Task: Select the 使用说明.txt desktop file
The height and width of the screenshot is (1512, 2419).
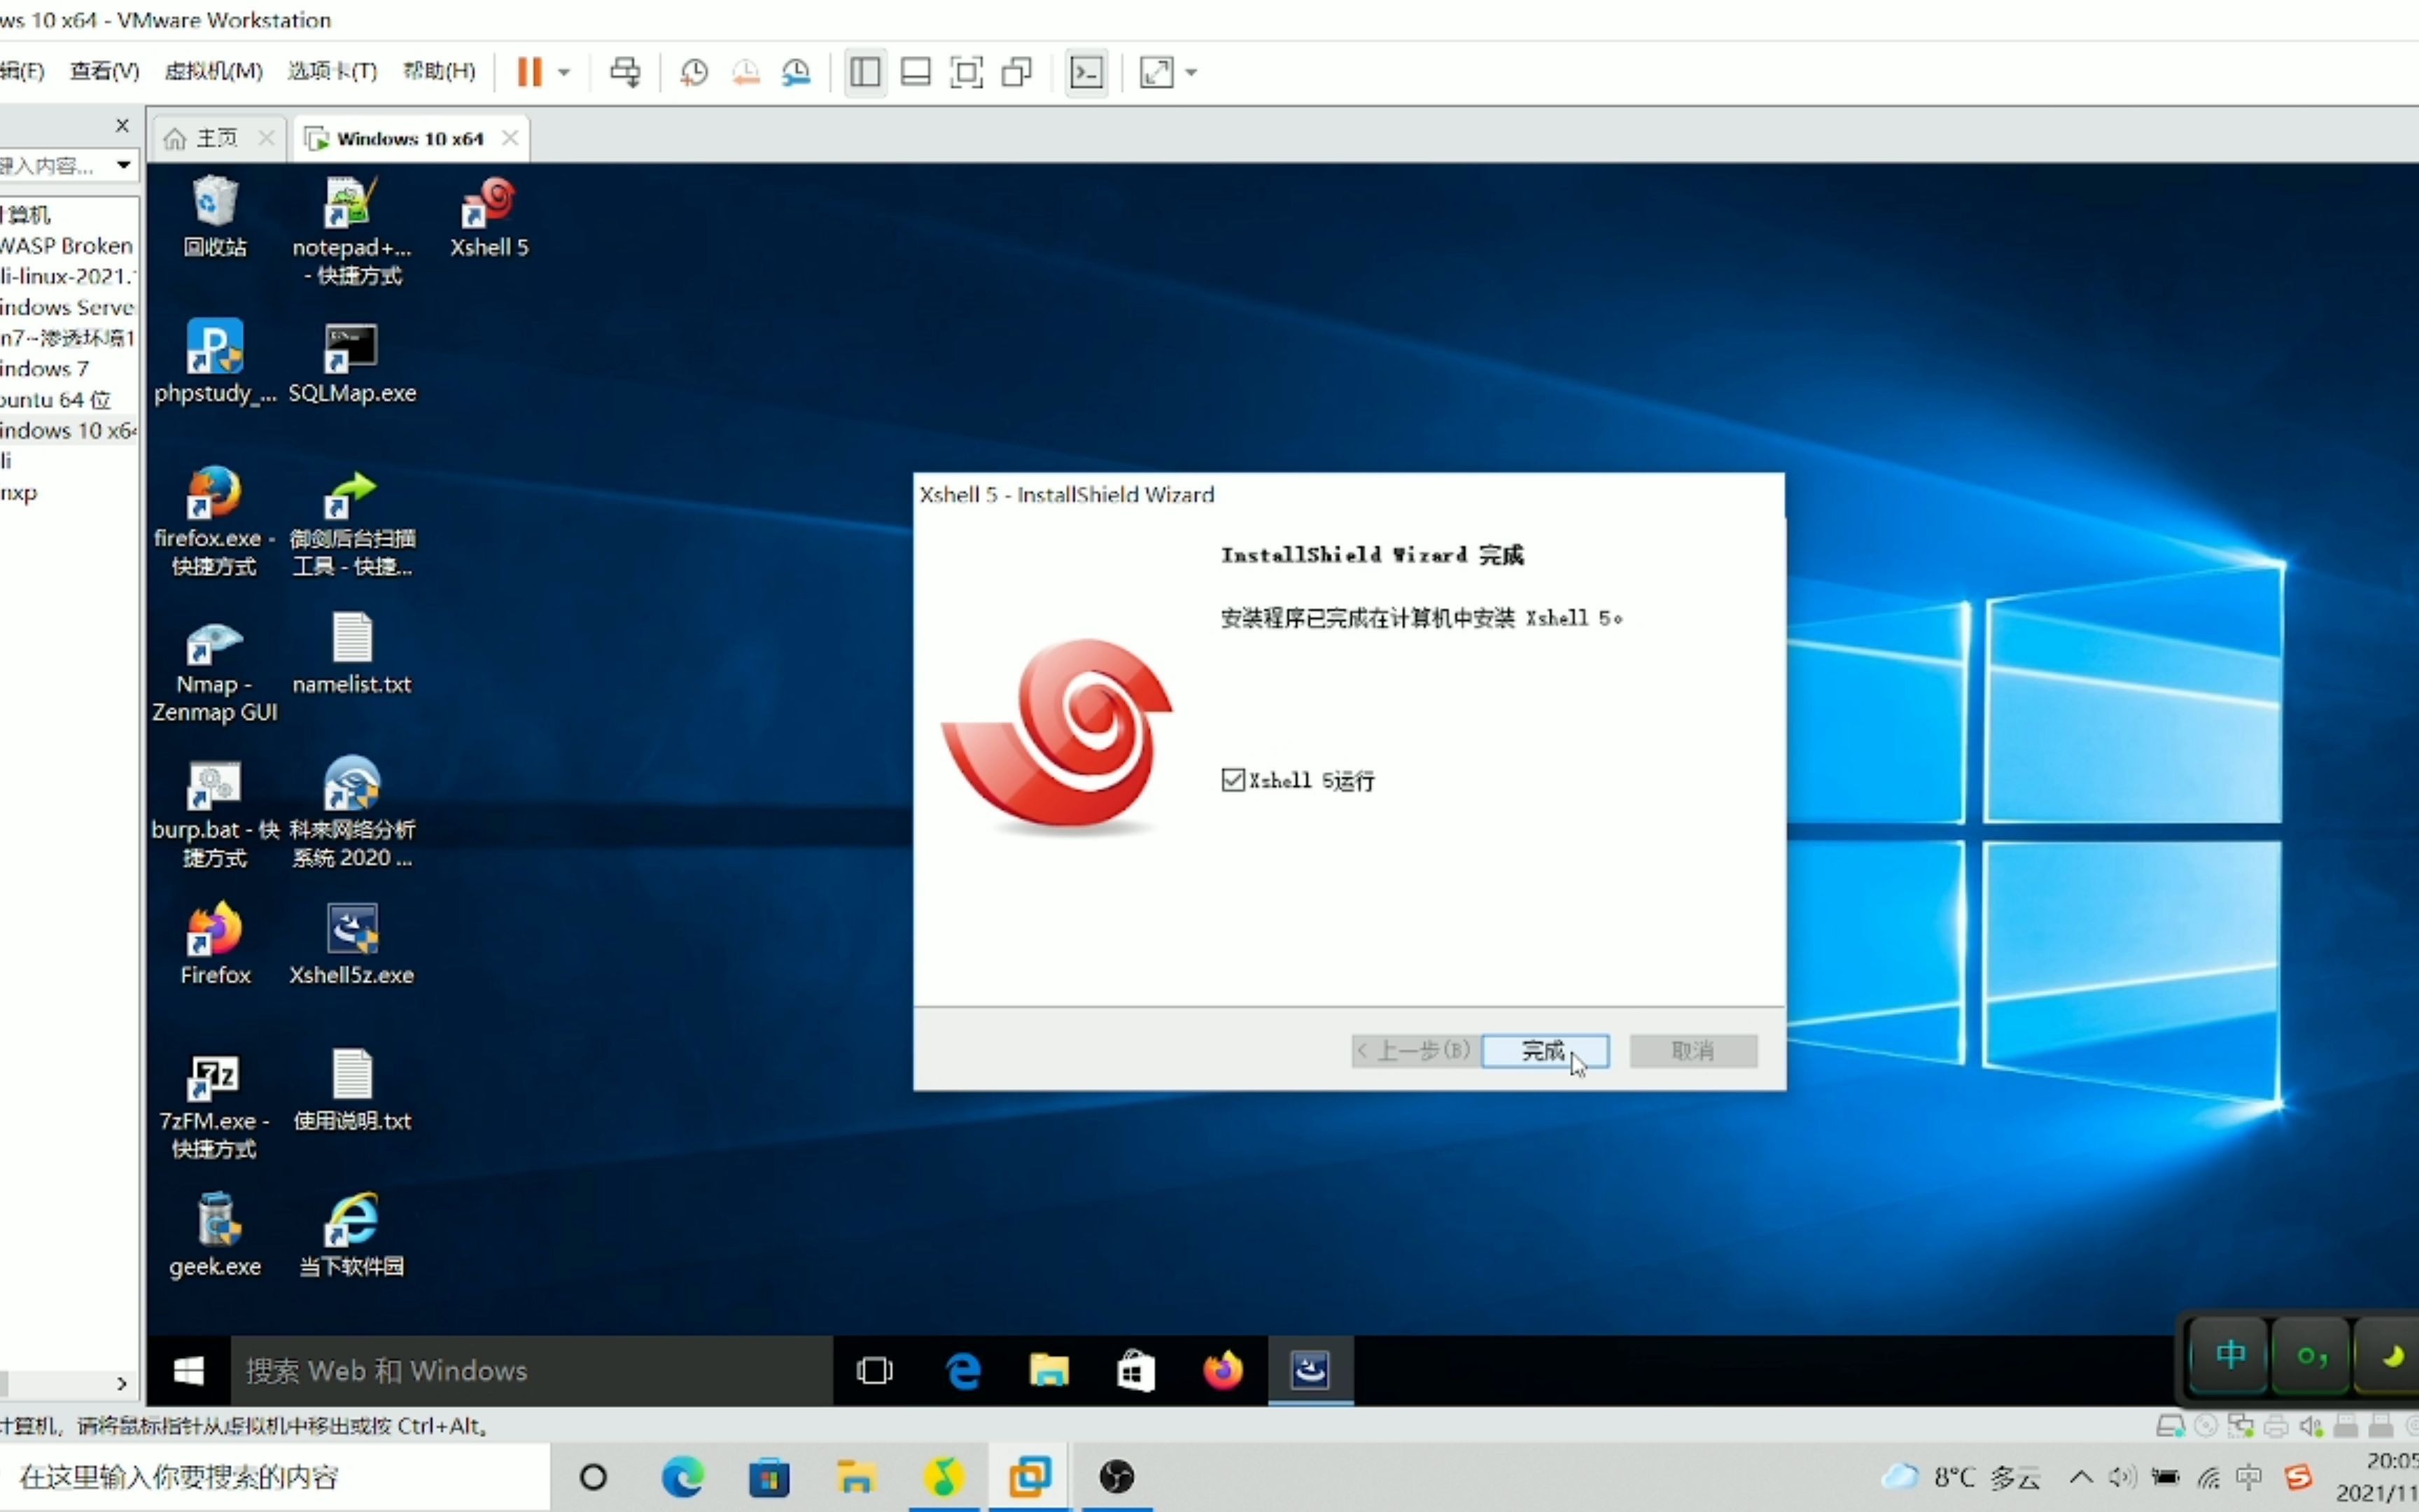Action: (x=351, y=1090)
